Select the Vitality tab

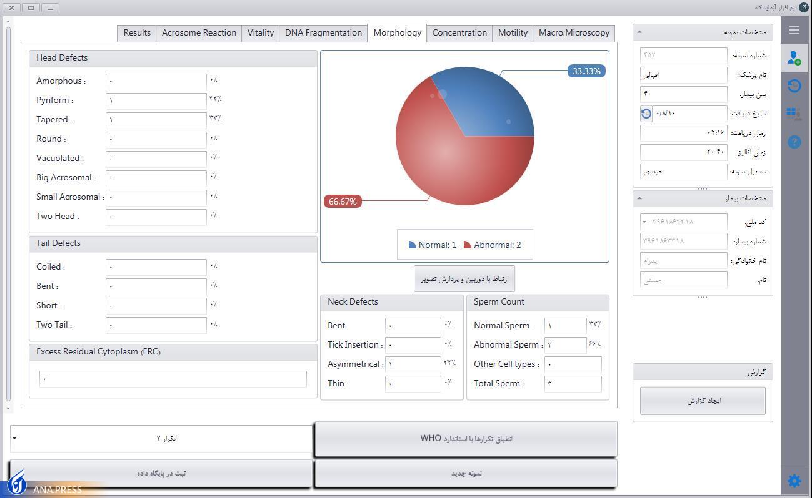[260, 33]
